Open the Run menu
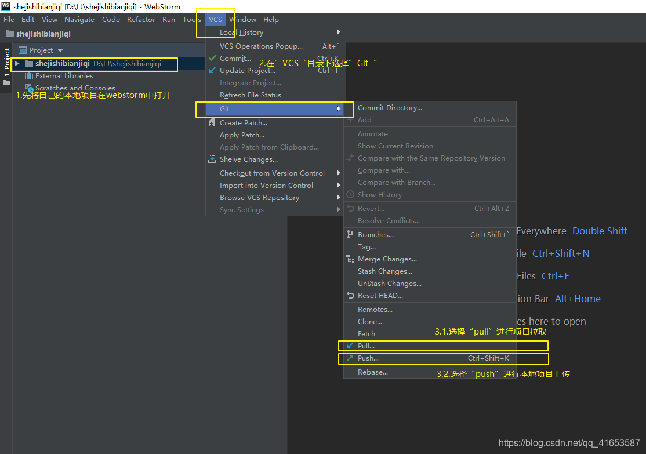Viewport: 646px width, 454px height. coord(169,19)
